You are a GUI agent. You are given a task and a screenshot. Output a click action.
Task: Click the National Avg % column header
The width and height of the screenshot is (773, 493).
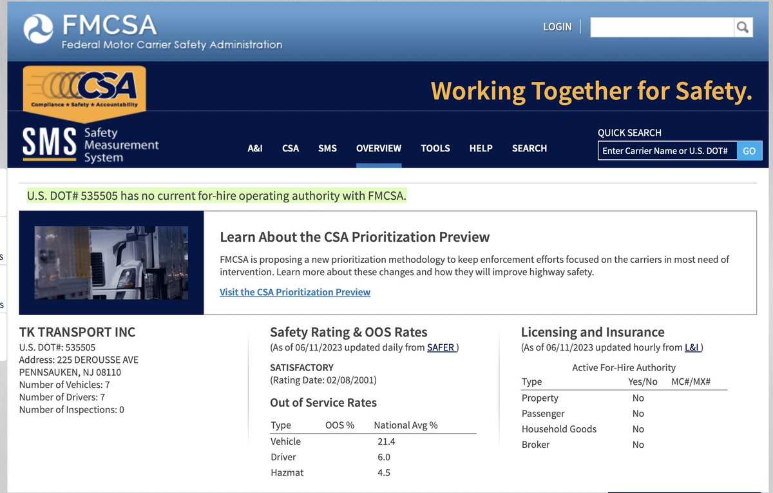(x=406, y=425)
